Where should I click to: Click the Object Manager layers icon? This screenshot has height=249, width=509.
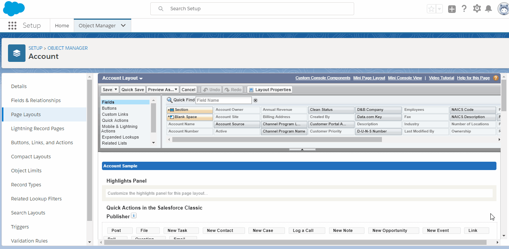tap(17, 53)
